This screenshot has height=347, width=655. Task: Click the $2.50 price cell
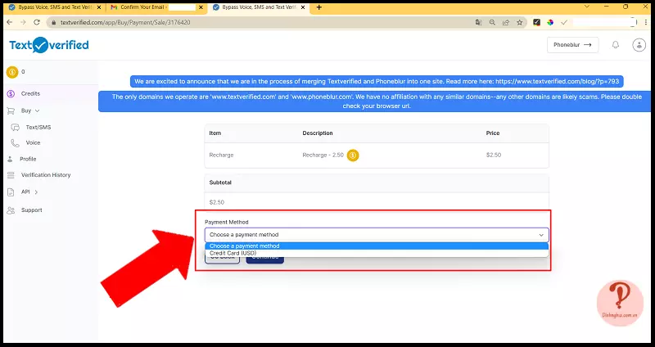point(494,155)
